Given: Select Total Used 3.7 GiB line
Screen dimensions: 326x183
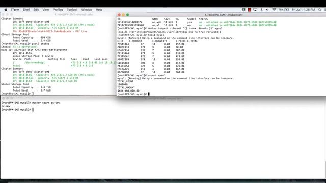Looking at the screenshot, I should [x=32, y=90].
